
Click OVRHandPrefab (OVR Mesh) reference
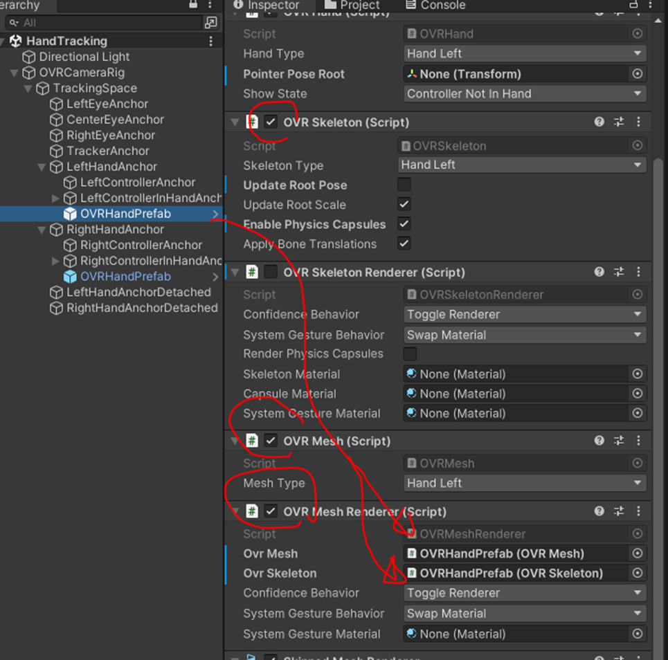(525, 553)
